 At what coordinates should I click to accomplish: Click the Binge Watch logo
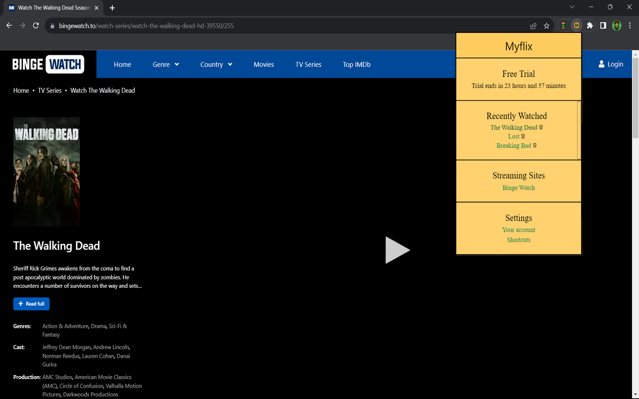48,64
